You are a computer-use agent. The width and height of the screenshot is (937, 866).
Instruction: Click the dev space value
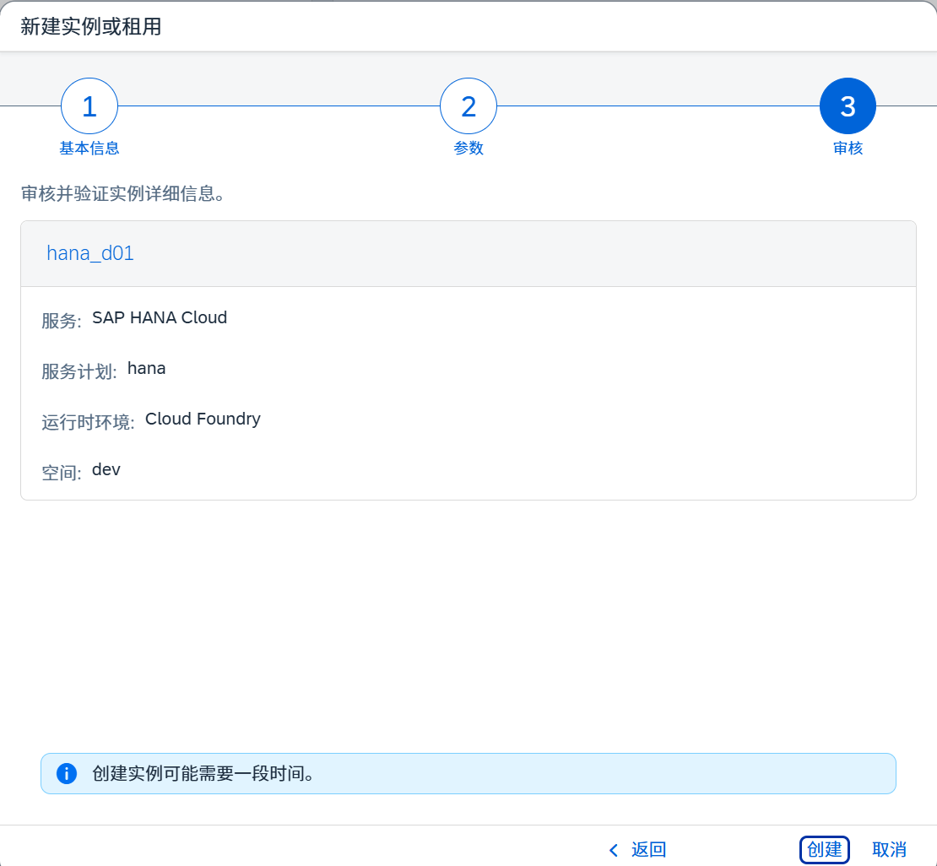pos(106,470)
